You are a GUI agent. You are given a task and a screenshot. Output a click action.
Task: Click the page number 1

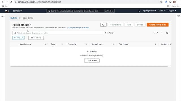click(x=158, y=33)
